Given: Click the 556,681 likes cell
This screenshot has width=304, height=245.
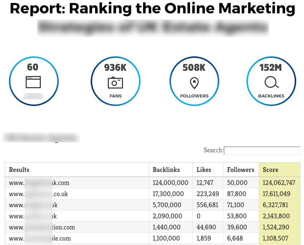Looking at the screenshot, I should coord(207,205).
